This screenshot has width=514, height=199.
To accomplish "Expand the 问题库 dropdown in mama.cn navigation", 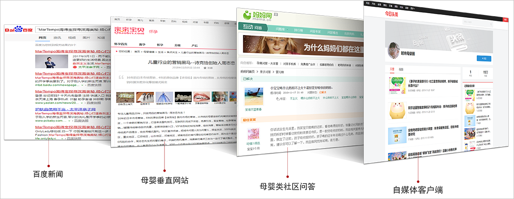I will [281, 30].
